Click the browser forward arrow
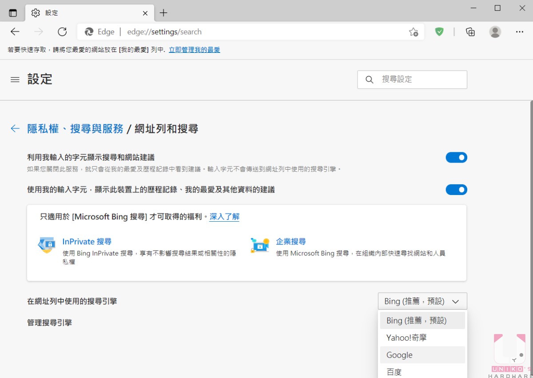Screen dimensions: 533x378 [39, 32]
